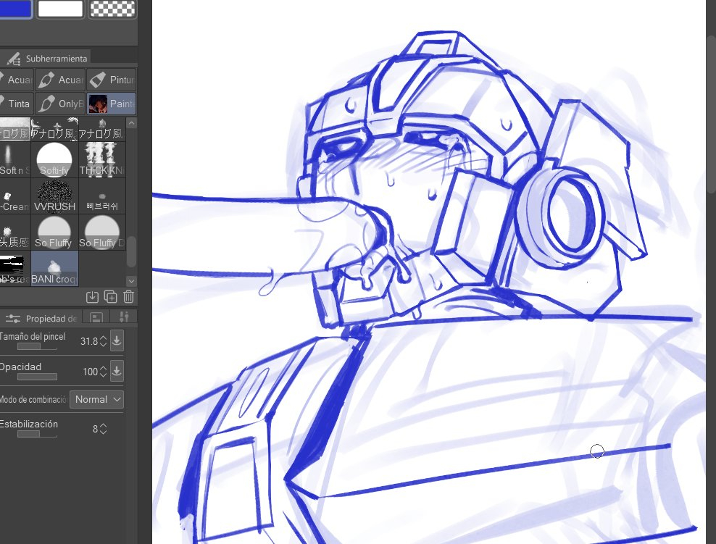Toggle brush size pressure dynamics button
This screenshot has height=544, width=716.
click(117, 341)
